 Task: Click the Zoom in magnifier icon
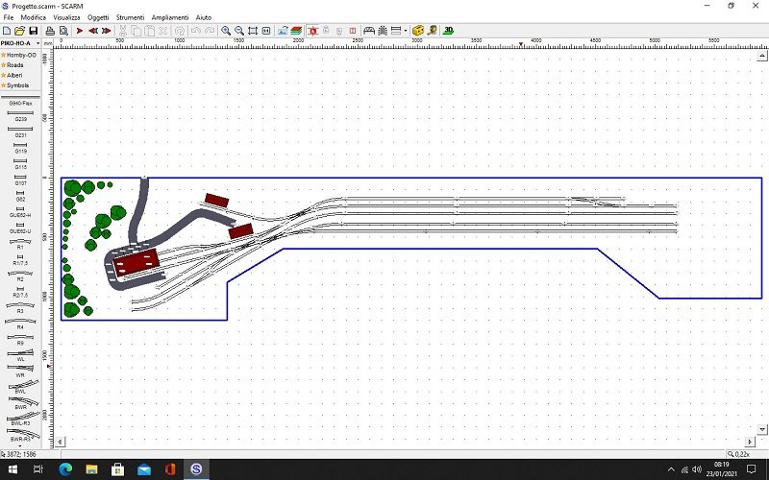[225, 31]
